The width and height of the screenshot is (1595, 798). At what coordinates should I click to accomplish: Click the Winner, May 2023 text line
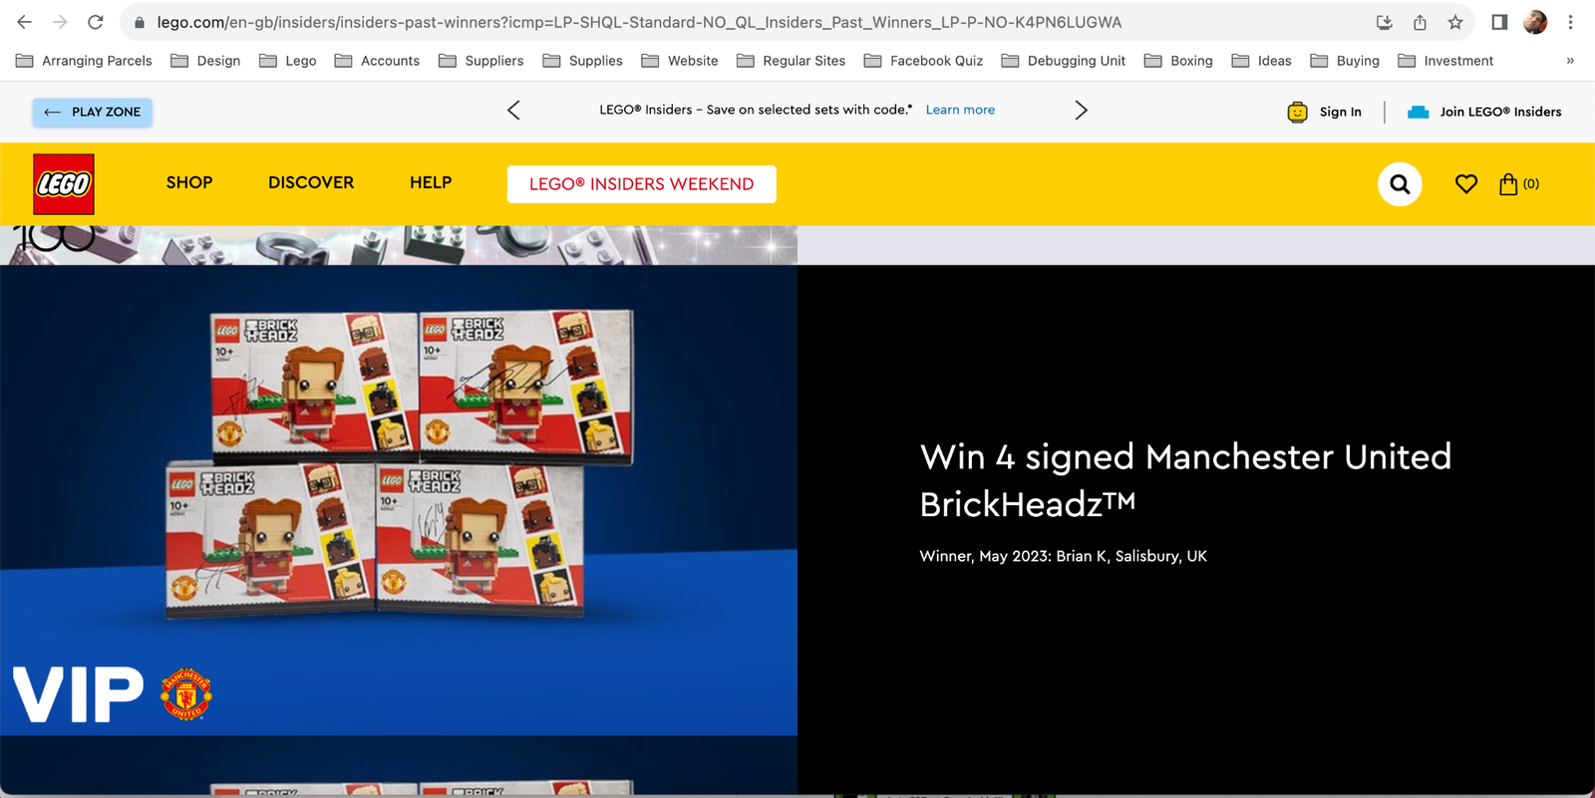(x=1063, y=556)
